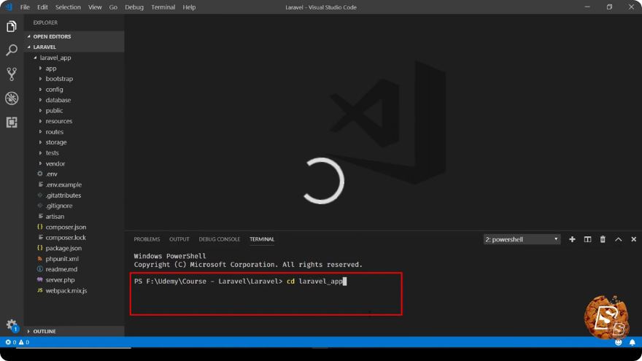Kill terminal with trash icon
The width and height of the screenshot is (642, 361).
[x=603, y=239]
